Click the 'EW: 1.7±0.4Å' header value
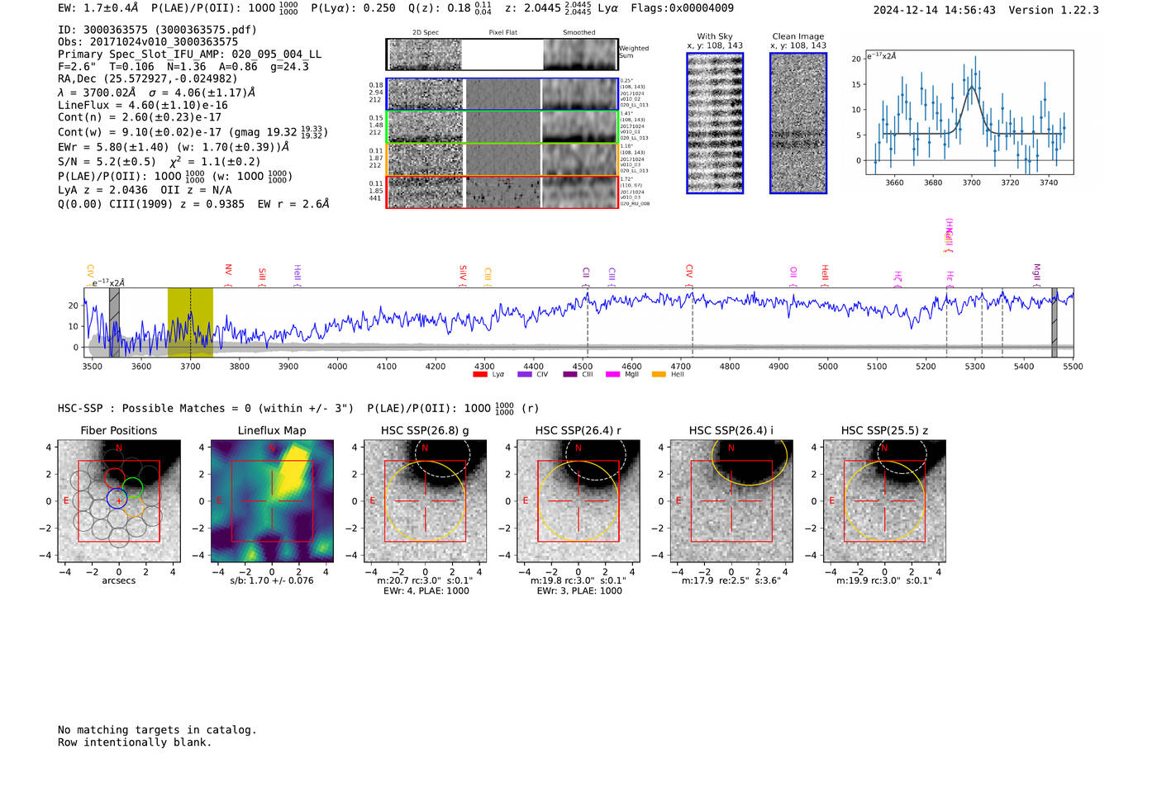 tap(98, 8)
